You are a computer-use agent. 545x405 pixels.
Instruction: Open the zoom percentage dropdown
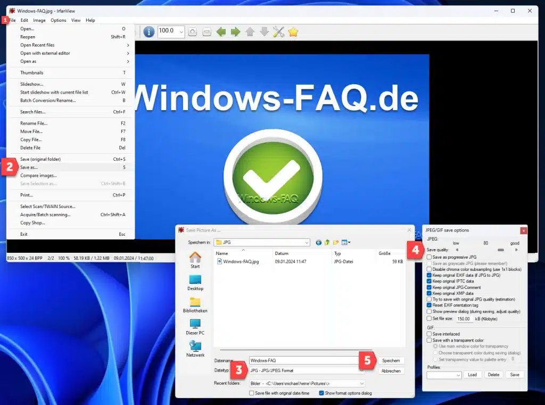(181, 32)
